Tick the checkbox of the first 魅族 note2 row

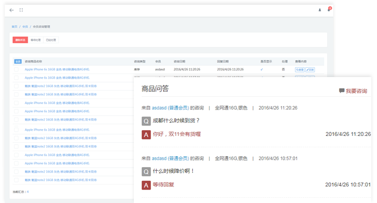(x=16, y=86)
